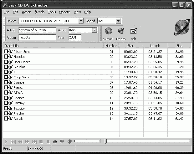Open the freedb menu
194x154 pixels.
39,12
